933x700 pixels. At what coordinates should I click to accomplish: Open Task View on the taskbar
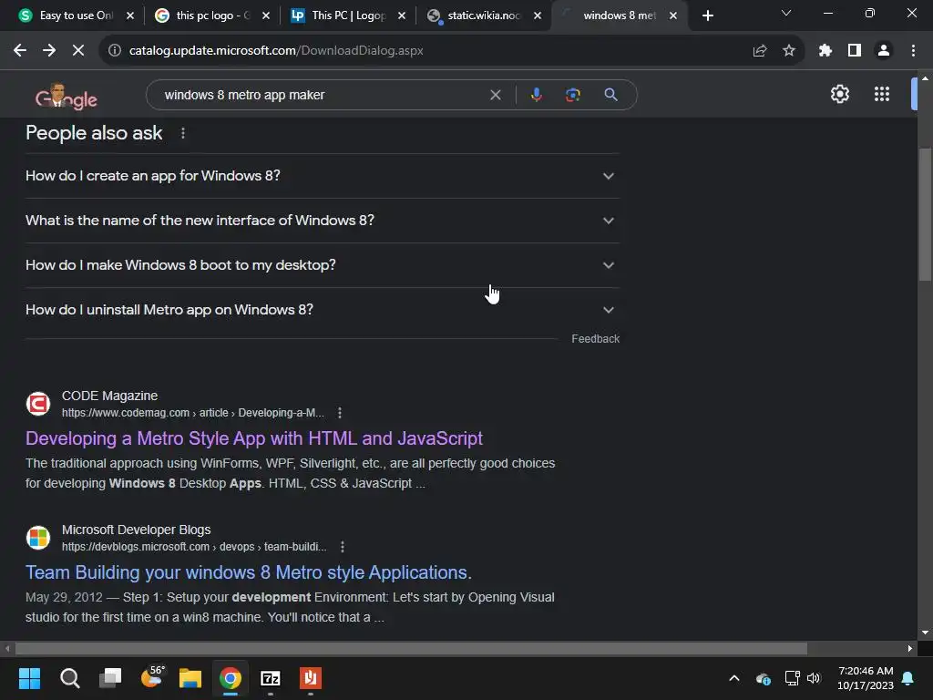(x=110, y=678)
